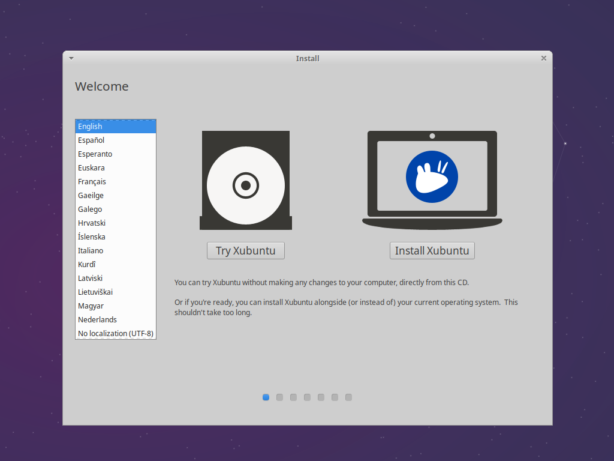Click the second page indicator dot

tap(279, 397)
